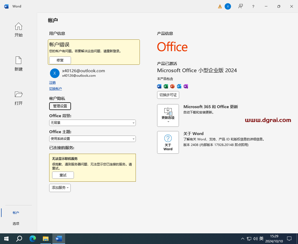Click the 修复 repair button for account error
Viewport: 298px width, 244px height.
pos(60,60)
